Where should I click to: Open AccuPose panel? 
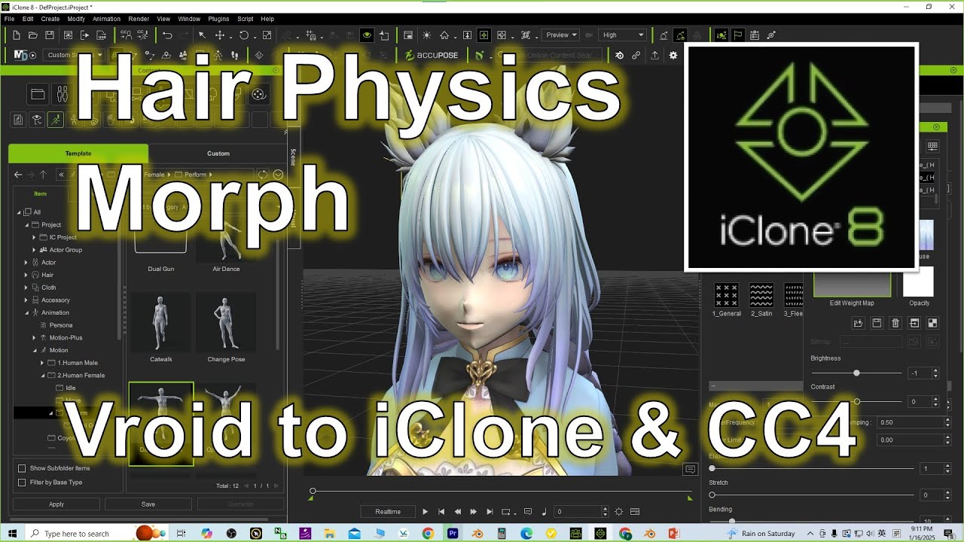pyautogui.click(x=432, y=55)
